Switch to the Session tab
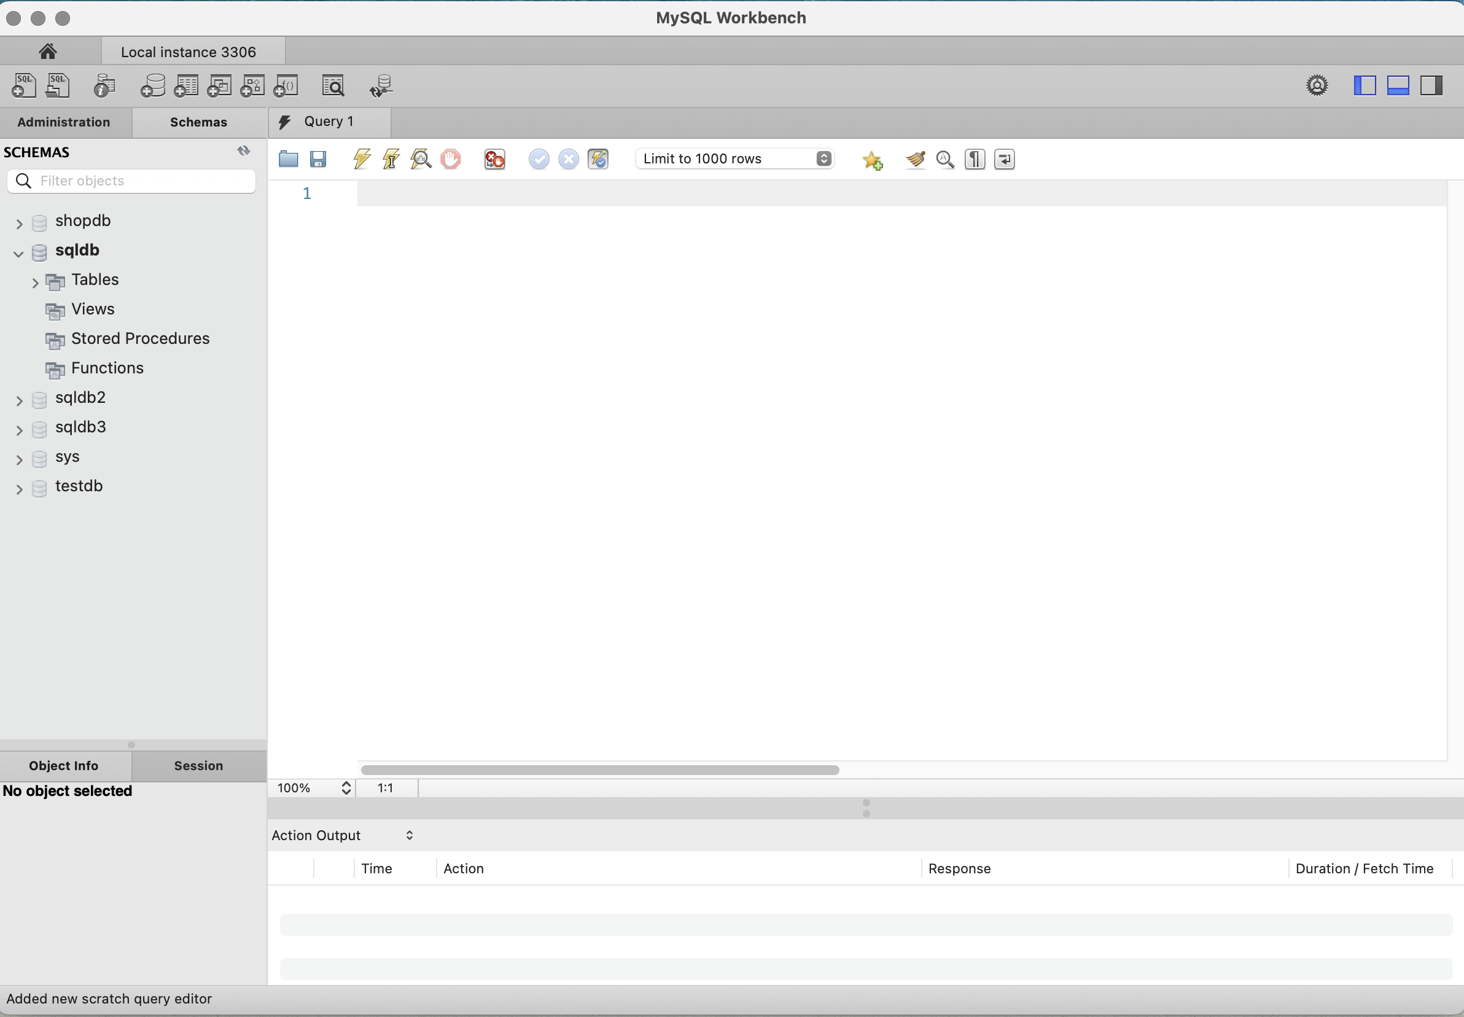Screen dimensions: 1464x1017 click(x=198, y=766)
